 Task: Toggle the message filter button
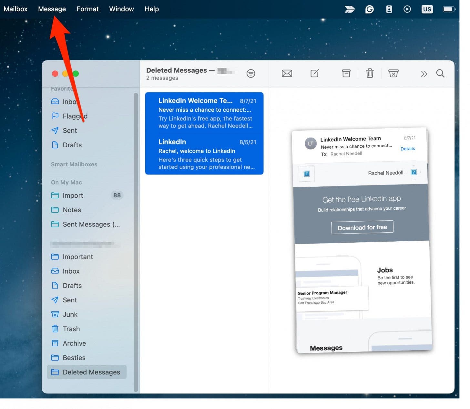point(251,74)
